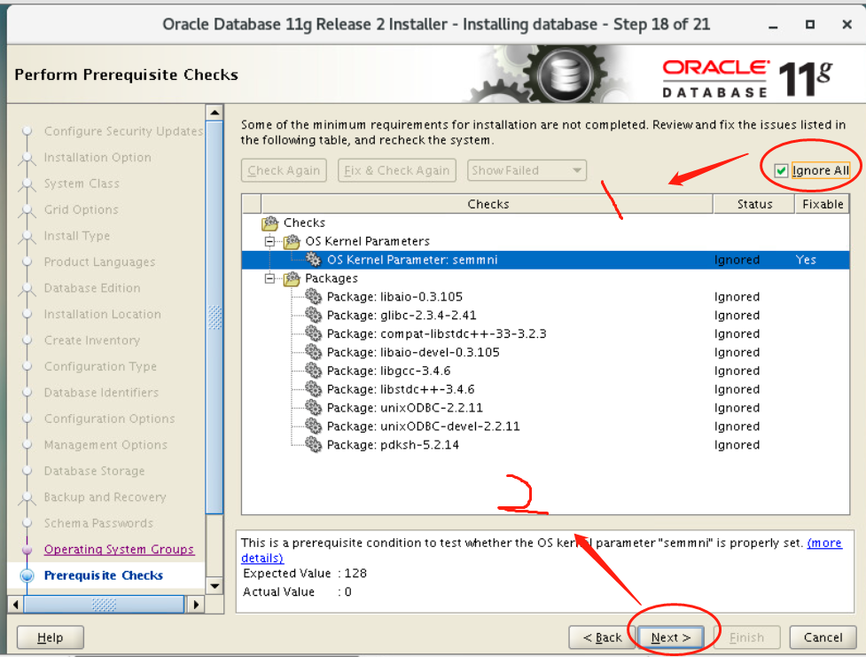Select Package: unixODBC-devel-2.2.11 row
The width and height of the screenshot is (866, 657).
coord(546,426)
